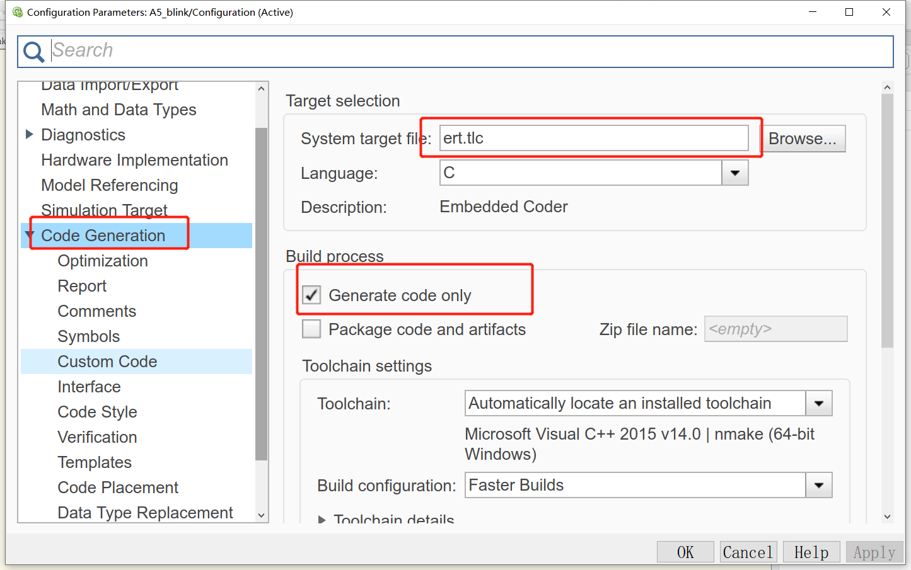Screen dimensions: 911x570
Task: Collapse the Code Generation node
Action: 29,235
